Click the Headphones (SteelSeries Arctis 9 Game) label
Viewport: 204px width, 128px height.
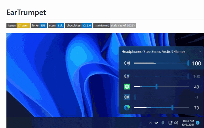pos(153,52)
